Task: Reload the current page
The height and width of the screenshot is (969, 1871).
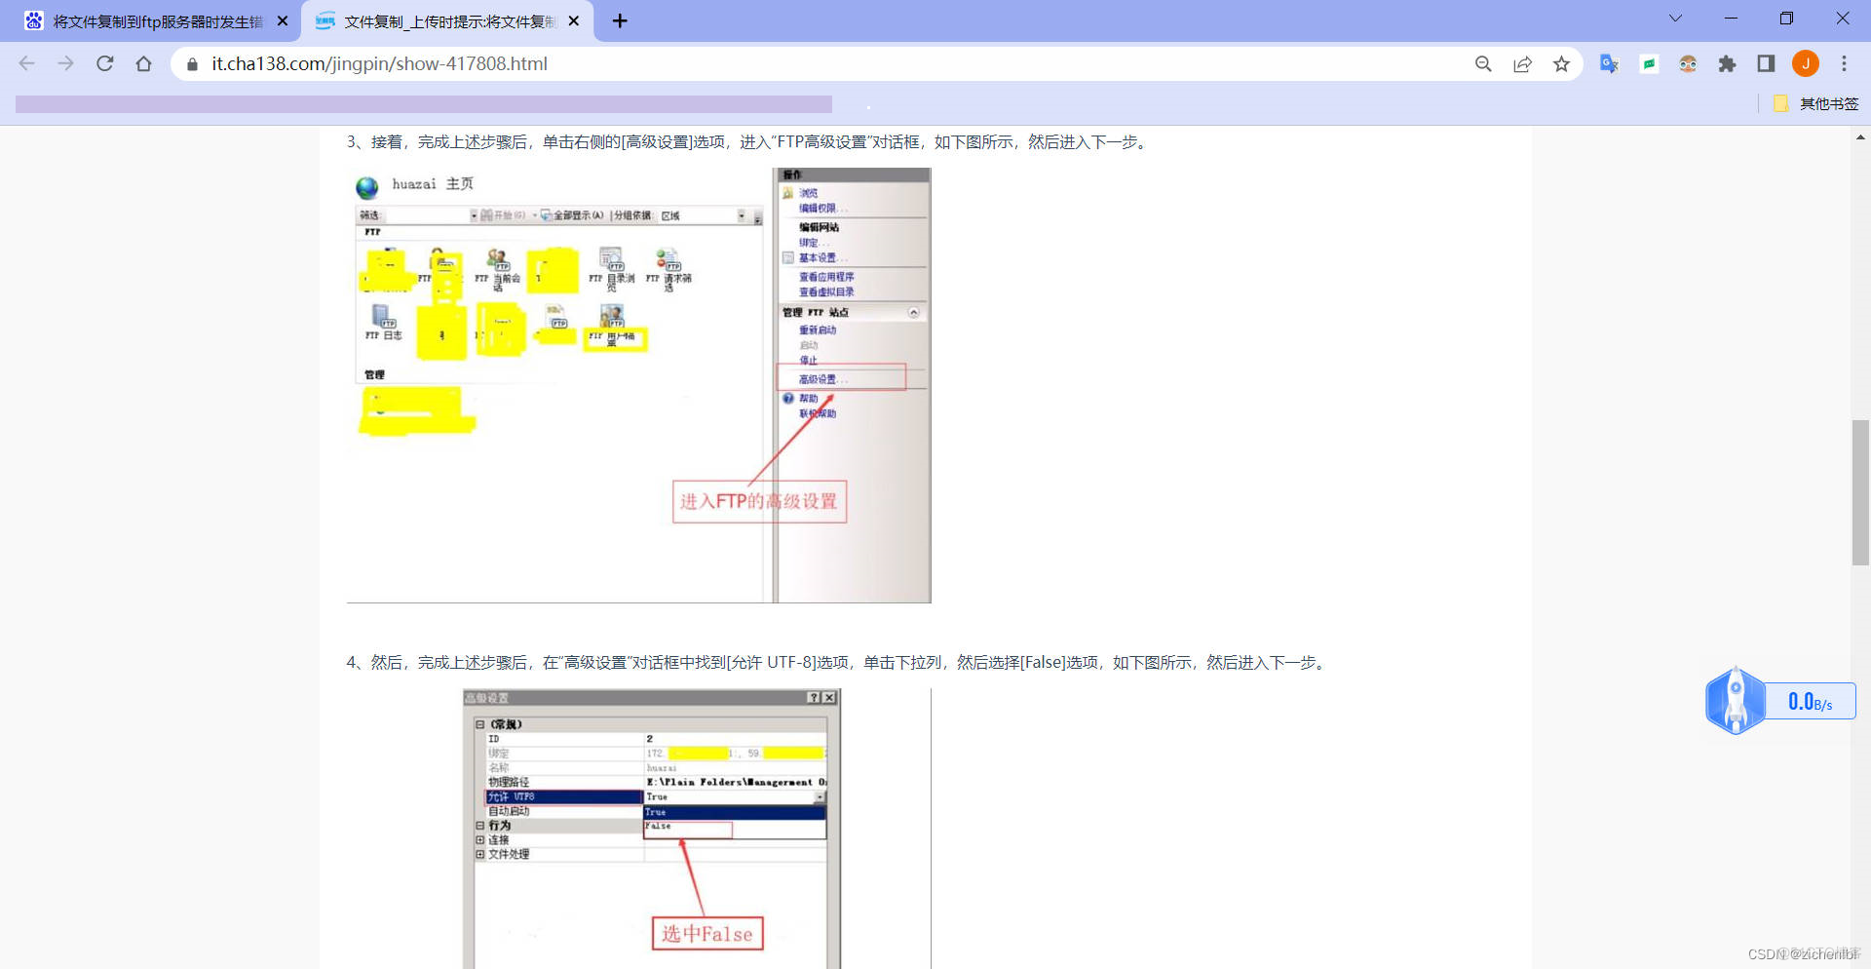Action: pyautogui.click(x=105, y=63)
